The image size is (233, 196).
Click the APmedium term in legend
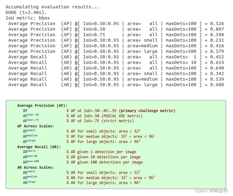click(30, 136)
